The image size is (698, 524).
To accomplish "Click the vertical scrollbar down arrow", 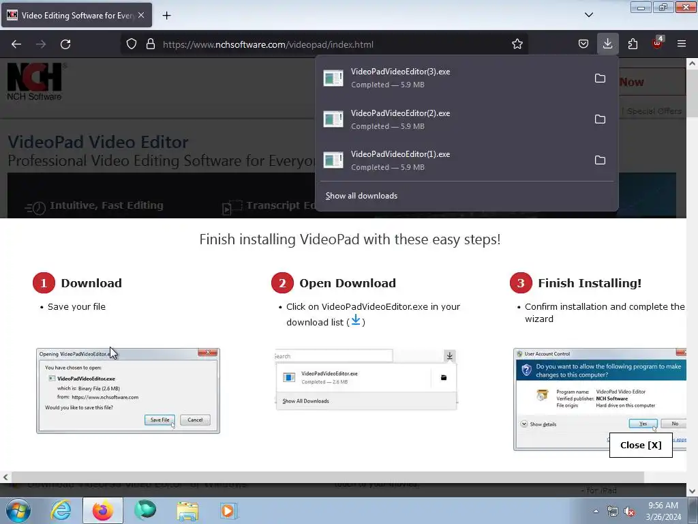I will click(693, 491).
